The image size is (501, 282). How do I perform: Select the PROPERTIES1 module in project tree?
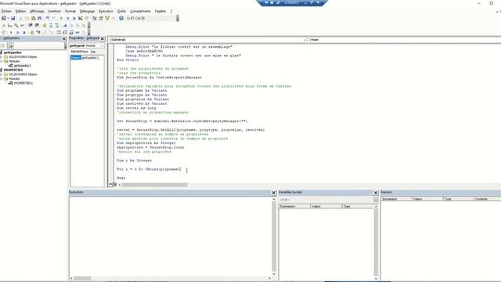coord(23,83)
